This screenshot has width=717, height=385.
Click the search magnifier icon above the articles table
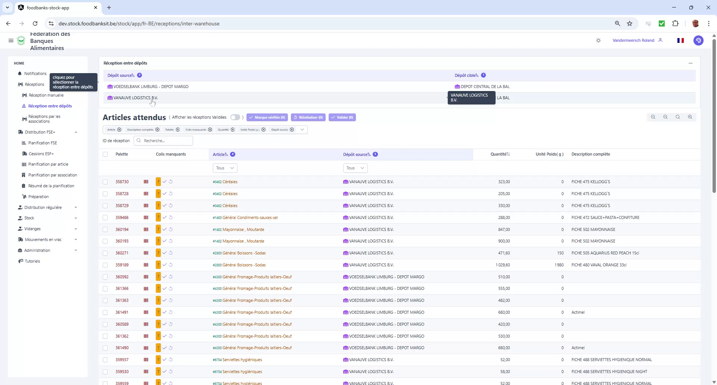[677, 117]
